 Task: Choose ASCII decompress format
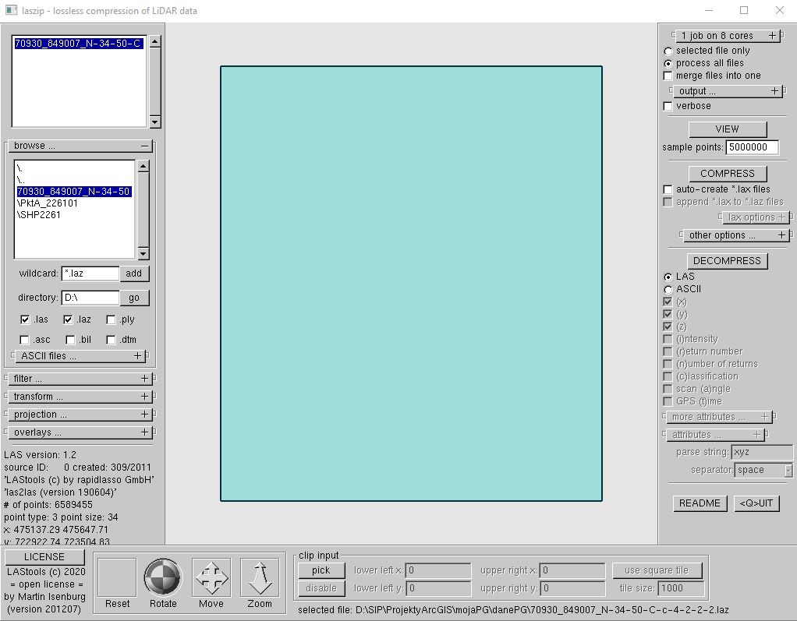(668, 289)
